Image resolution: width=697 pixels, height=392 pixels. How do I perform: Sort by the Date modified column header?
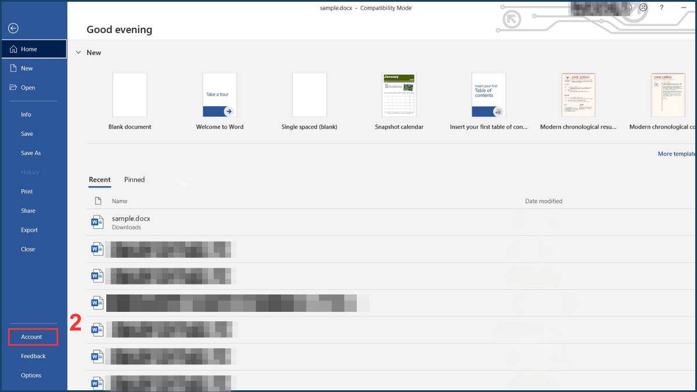click(544, 201)
